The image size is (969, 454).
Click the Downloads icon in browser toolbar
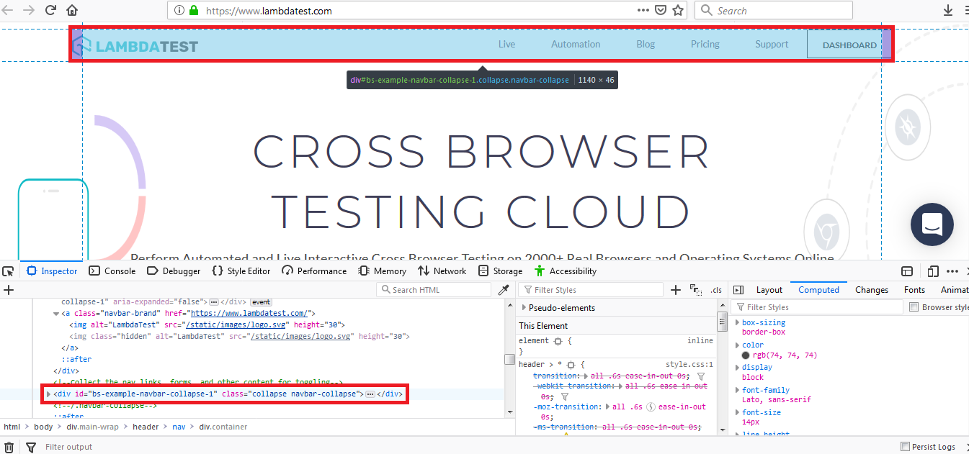point(950,10)
